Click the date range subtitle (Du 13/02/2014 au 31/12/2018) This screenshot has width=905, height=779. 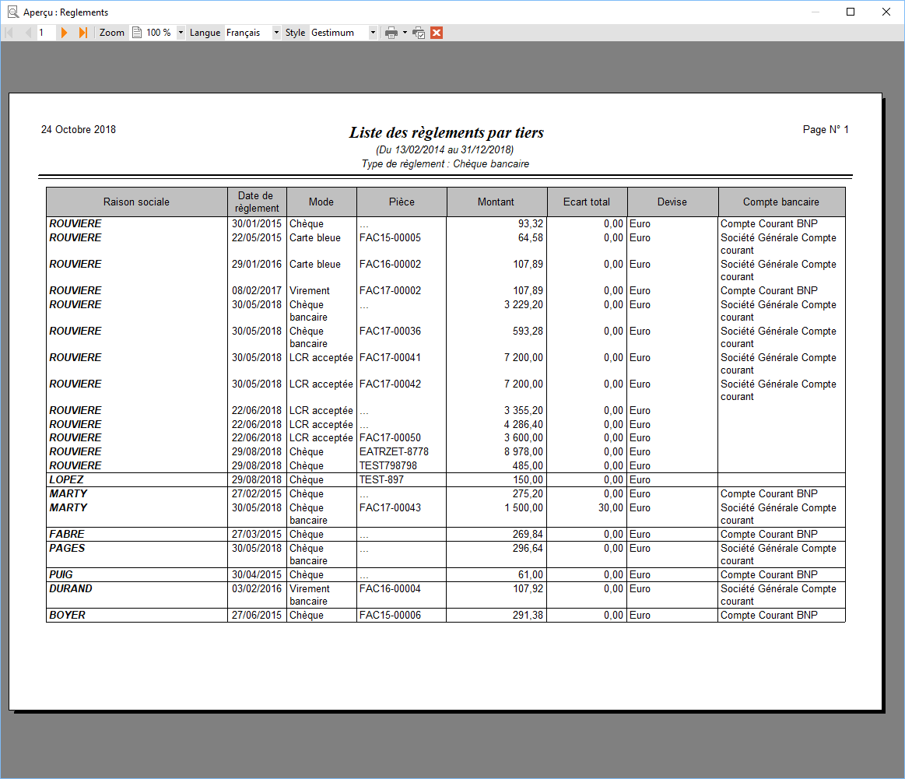click(445, 149)
